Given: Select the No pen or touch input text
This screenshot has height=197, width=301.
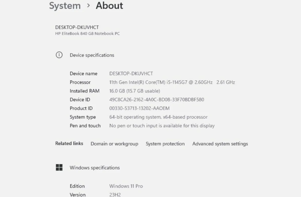Looking at the screenshot, I should [162, 126].
